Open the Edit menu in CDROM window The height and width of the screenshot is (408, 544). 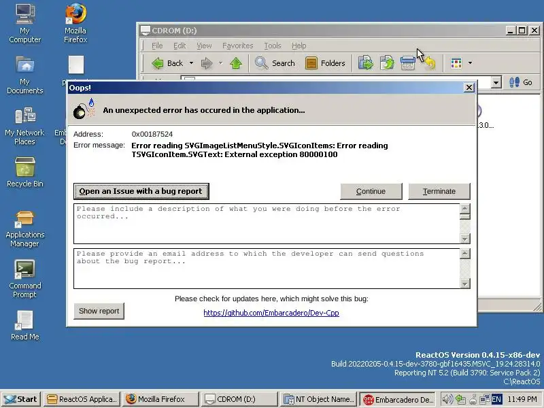180,46
